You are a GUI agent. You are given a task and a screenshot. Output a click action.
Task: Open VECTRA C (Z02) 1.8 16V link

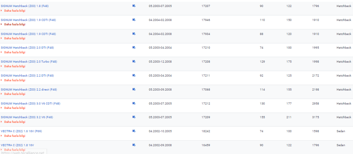pyautogui.click(x=18, y=145)
